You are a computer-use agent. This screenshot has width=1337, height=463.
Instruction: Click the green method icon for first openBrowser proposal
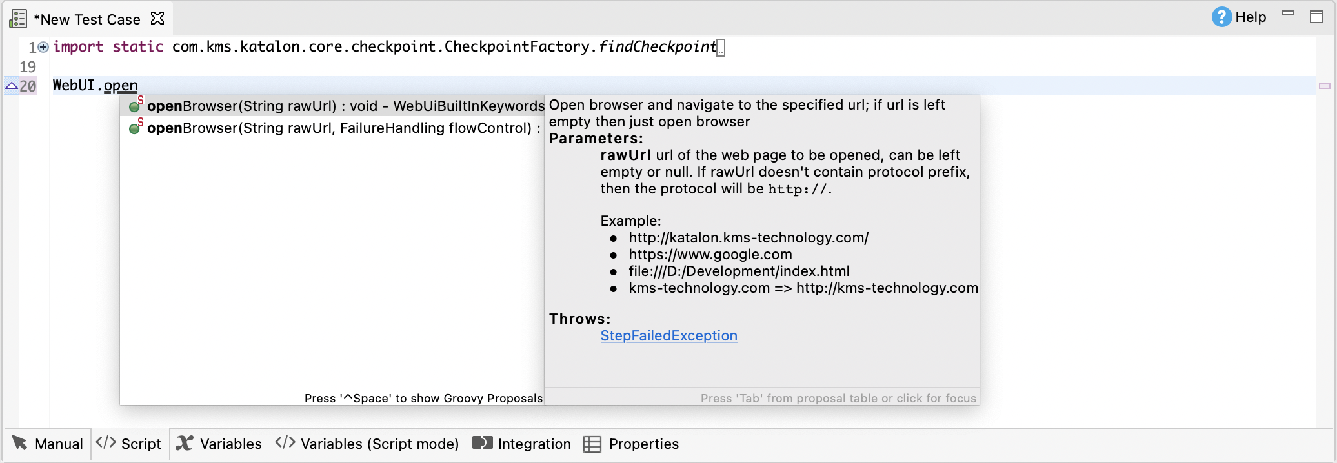pyautogui.click(x=135, y=106)
